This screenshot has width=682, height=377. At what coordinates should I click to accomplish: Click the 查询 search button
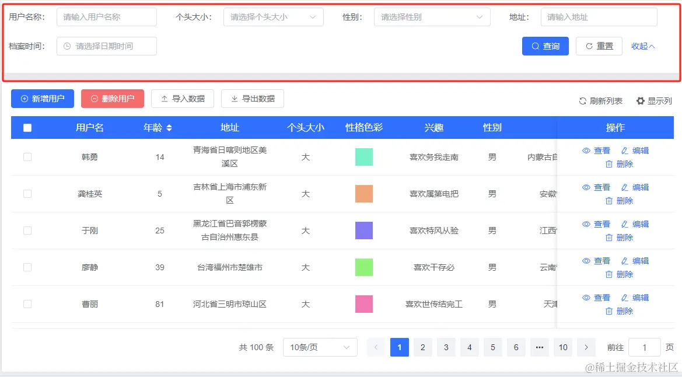pyautogui.click(x=545, y=46)
